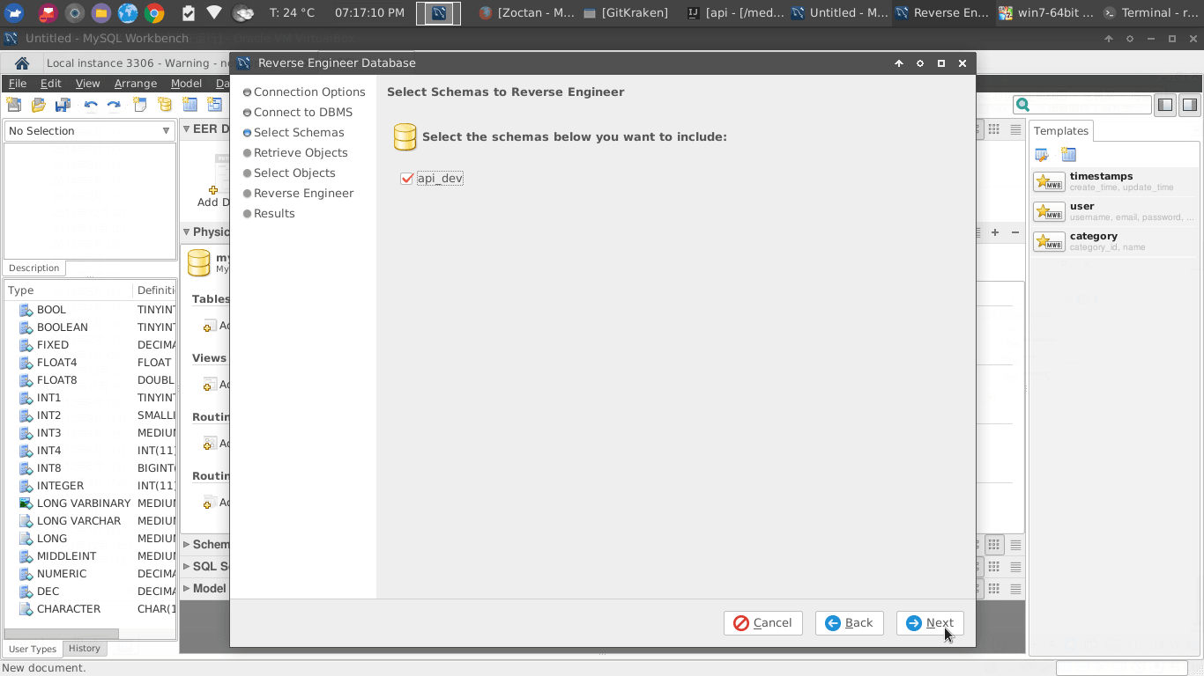Click the Redo arrow in the toolbar

click(114, 105)
